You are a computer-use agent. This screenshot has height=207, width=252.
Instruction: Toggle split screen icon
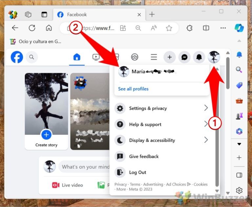(x=206, y=28)
